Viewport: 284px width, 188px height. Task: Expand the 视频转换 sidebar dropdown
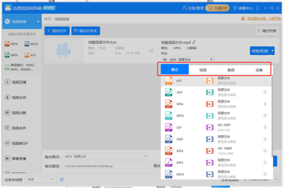coord(38,22)
